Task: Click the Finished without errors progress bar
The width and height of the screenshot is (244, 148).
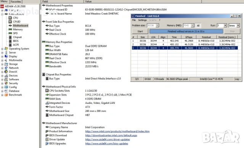Action: pyautogui.click(x=186, y=31)
